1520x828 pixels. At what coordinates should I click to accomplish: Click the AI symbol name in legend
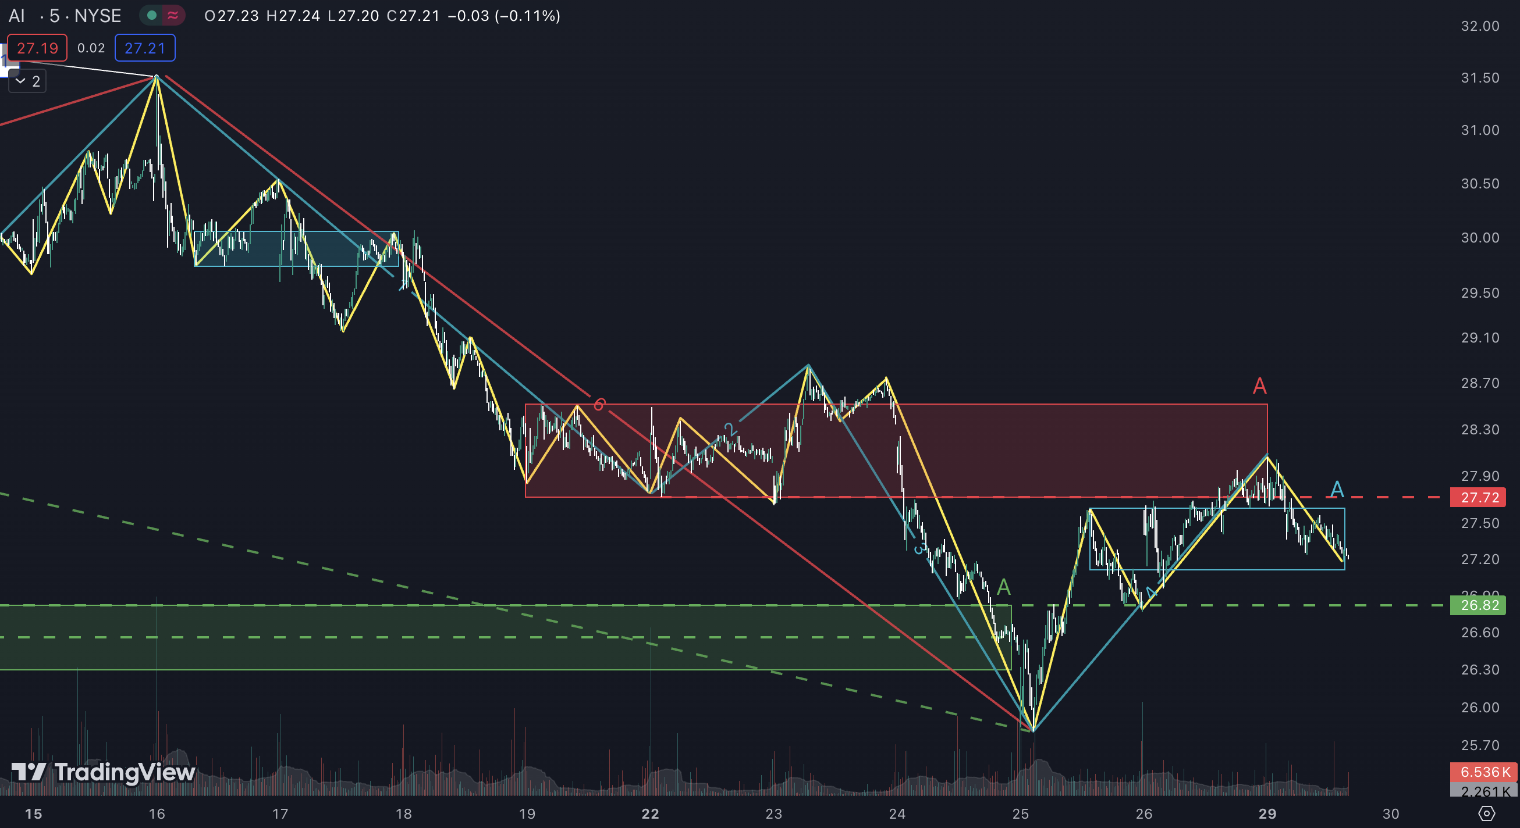point(16,16)
